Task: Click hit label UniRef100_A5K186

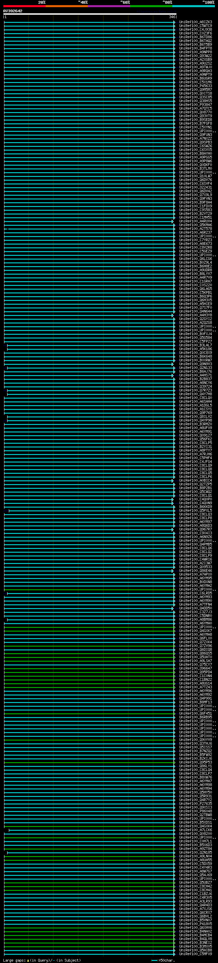Action: click(x=196, y=349)
